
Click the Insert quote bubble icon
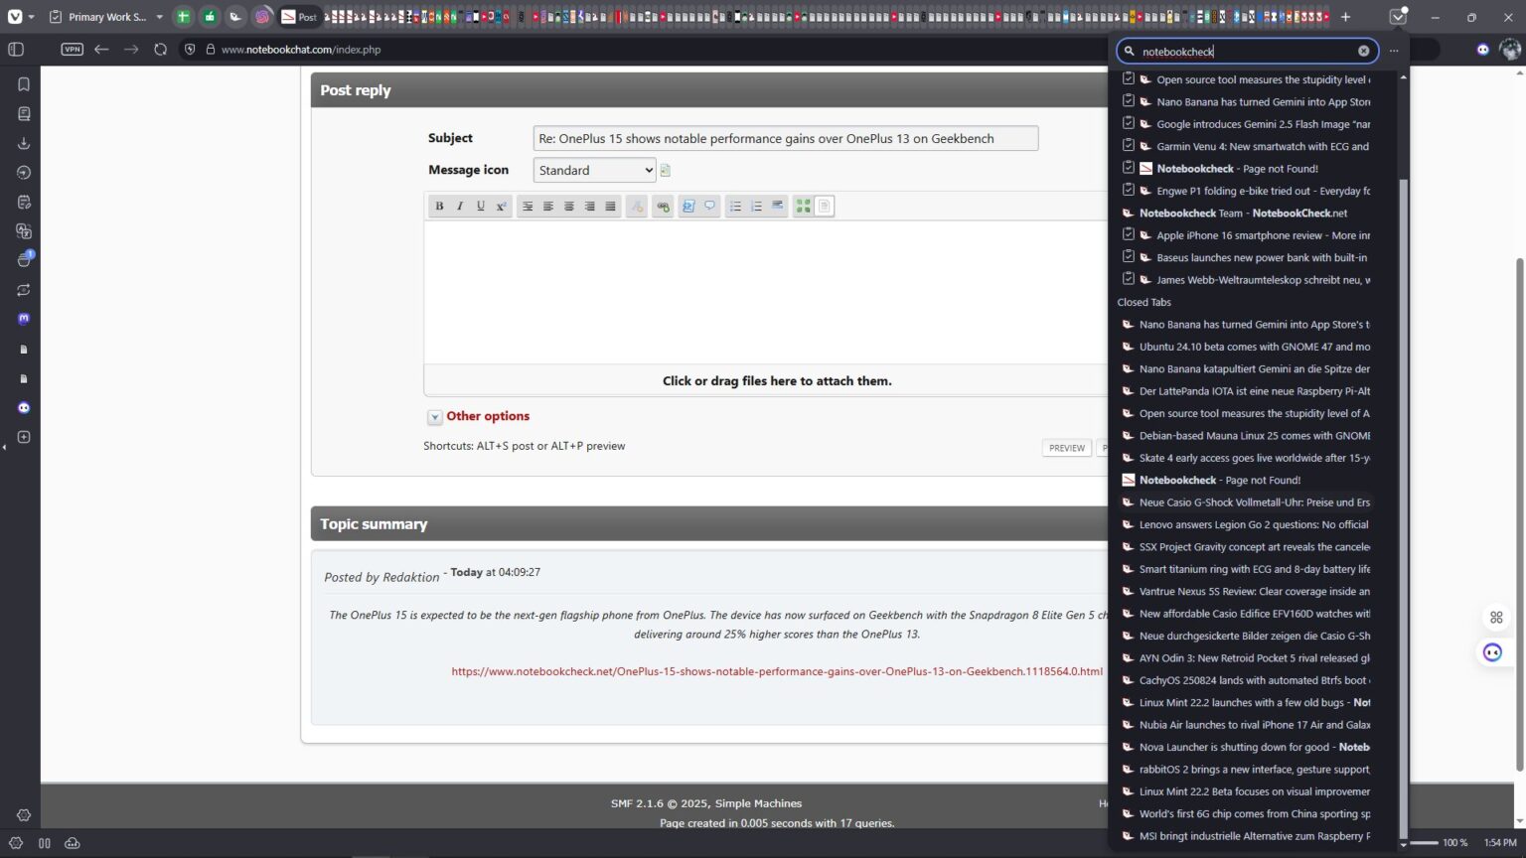pos(709,207)
